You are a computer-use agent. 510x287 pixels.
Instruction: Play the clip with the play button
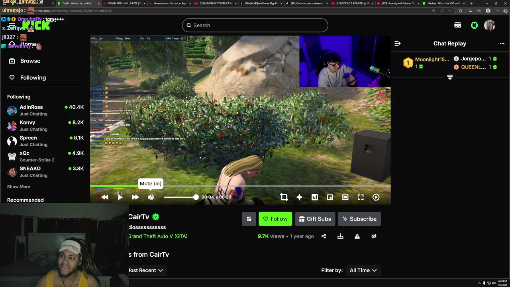pyautogui.click(x=120, y=197)
